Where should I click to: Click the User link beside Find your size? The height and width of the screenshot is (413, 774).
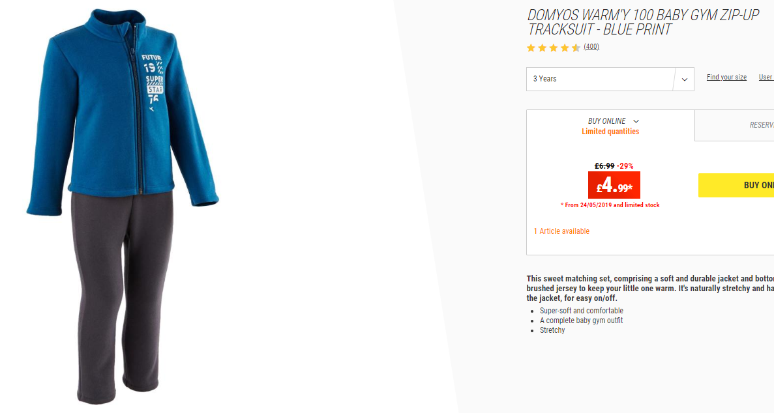(766, 77)
